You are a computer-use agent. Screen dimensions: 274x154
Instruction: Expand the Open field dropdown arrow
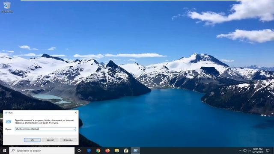74,129
